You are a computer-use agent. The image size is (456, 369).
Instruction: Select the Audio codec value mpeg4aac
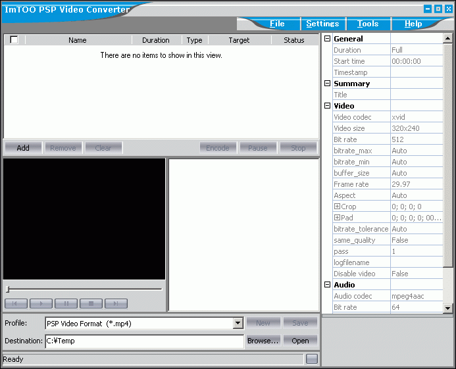[x=417, y=296]
